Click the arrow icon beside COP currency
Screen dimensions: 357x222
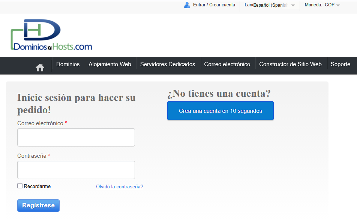pyautogui.click(x=338, y=5)
